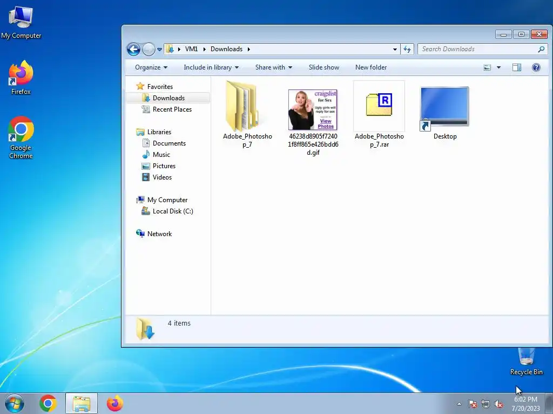Viewport: 553px width, 414px height.
Task: Open Recent Places in sidebar
Action: [x=172, y=109]
